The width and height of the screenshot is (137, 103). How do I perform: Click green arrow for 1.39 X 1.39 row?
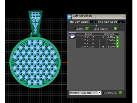(118, 43)
